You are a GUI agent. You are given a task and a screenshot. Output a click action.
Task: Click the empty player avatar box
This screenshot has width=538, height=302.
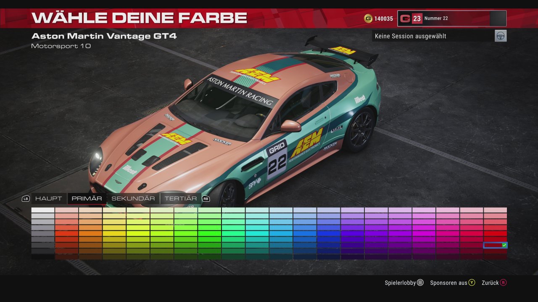pos(498,18)
